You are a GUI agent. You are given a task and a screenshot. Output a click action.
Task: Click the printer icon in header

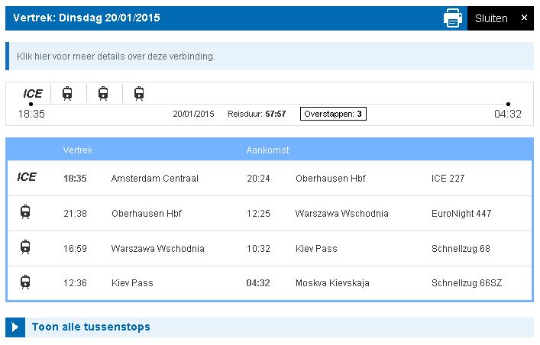coord(454,18)
